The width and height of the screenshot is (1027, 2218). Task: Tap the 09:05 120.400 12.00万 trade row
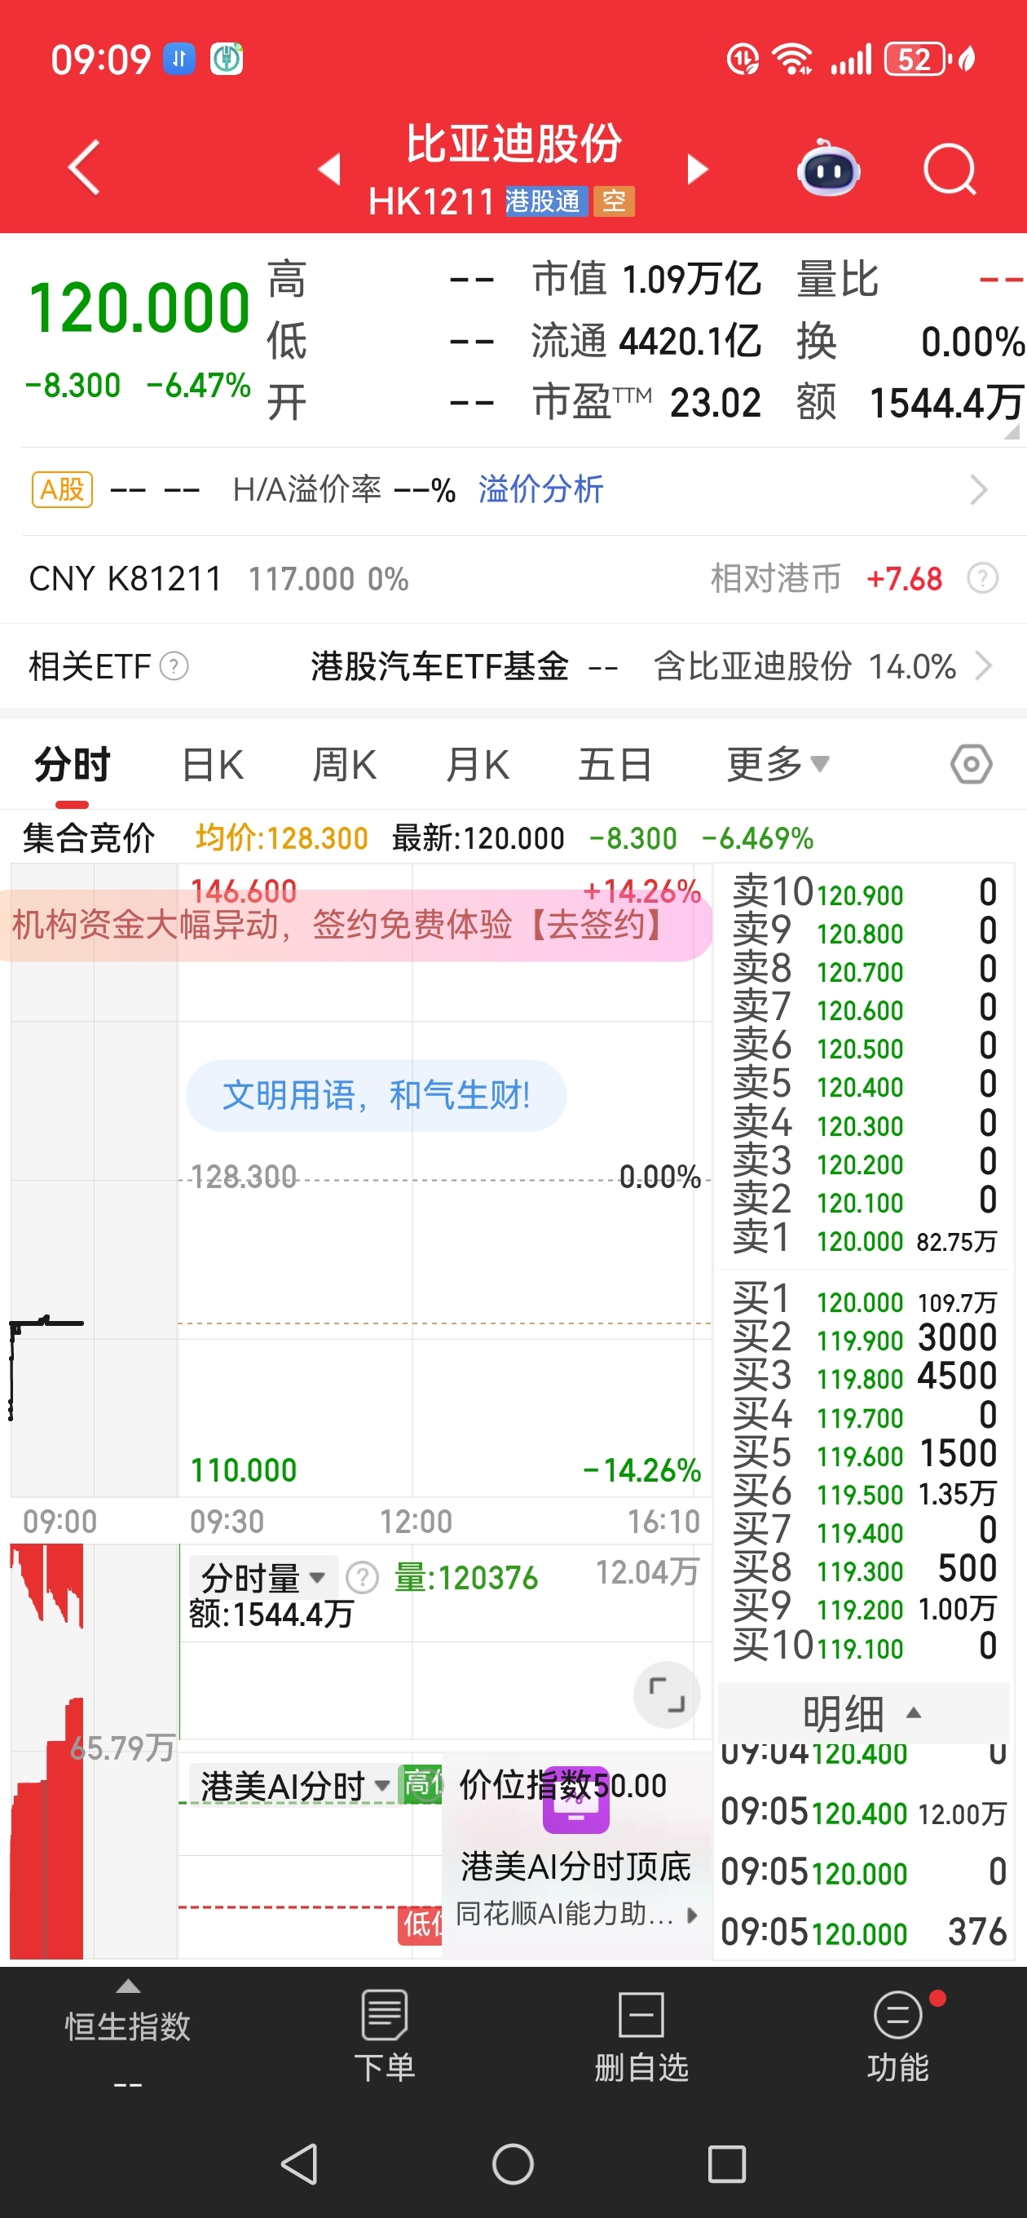pos(863,1814)
